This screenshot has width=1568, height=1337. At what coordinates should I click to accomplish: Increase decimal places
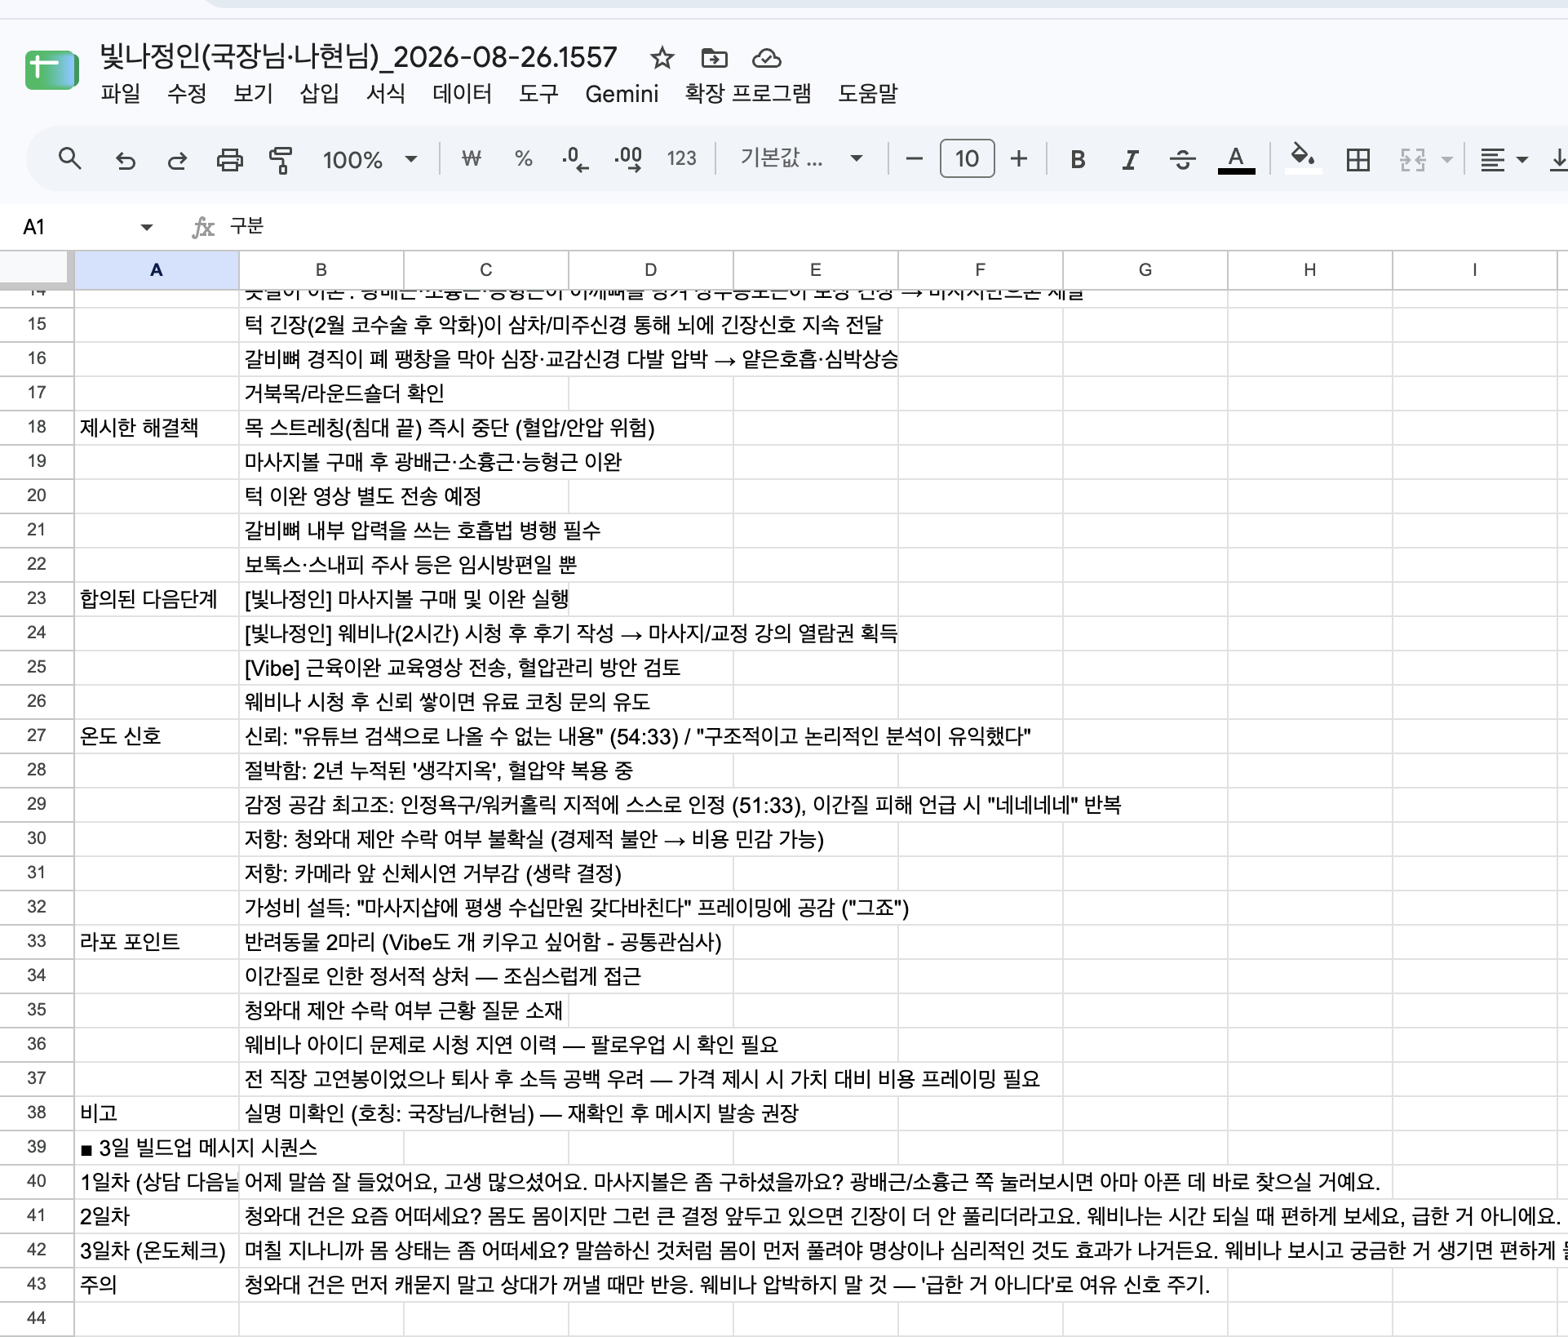tap(628, 158)
